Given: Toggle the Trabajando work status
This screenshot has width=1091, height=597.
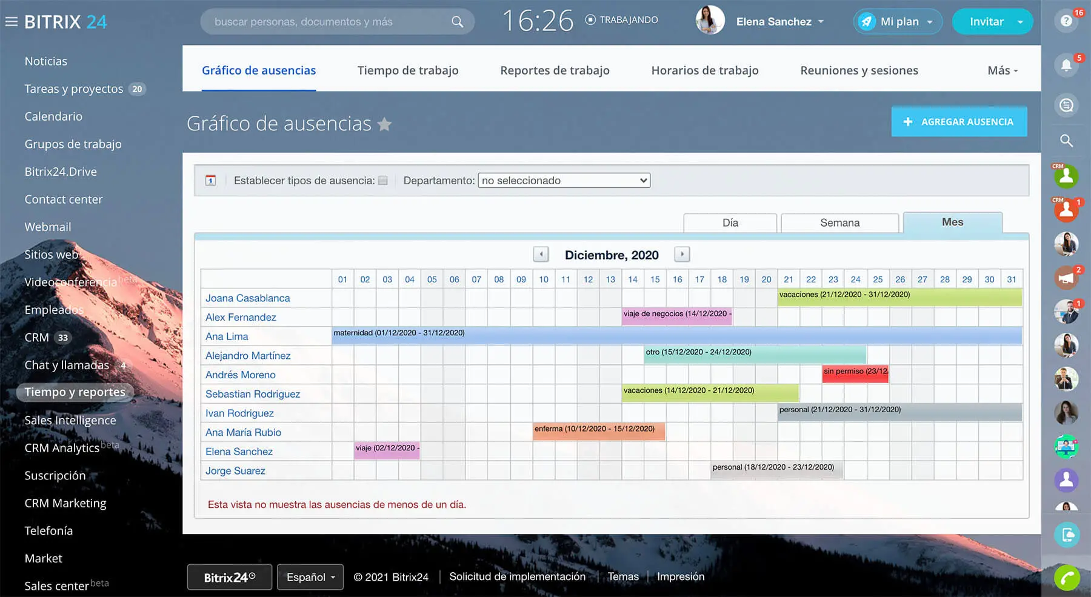Looking at the screenshot, I should (622, 20).
